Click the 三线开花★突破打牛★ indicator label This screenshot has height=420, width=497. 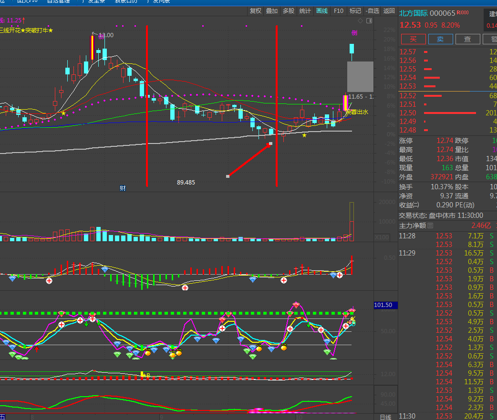(27, 31)
